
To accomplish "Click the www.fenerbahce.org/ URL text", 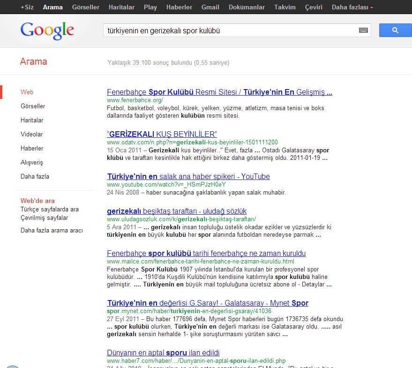I will point(135,100).
